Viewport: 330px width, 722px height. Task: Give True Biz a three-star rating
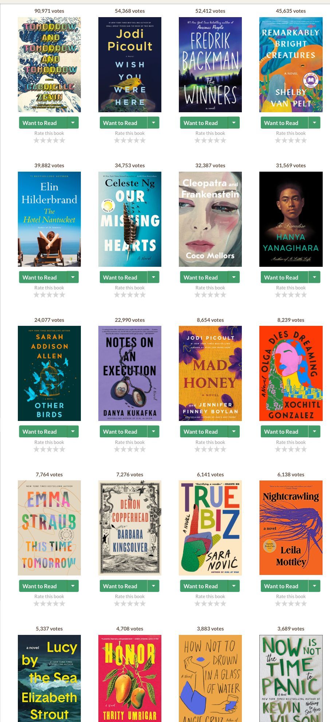(x=210, y=604)
